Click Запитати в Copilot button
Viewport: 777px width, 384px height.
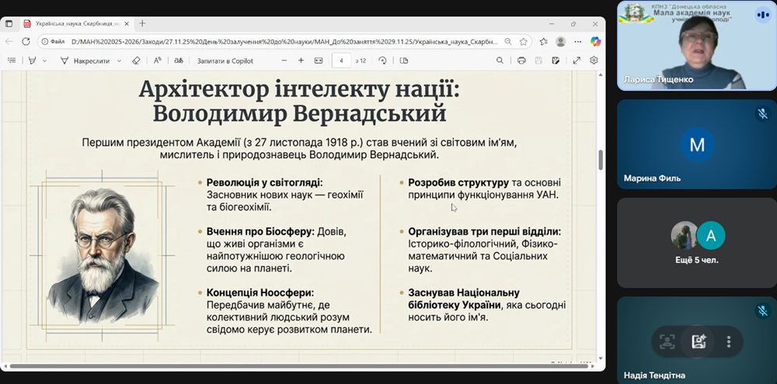coord(225,61)
